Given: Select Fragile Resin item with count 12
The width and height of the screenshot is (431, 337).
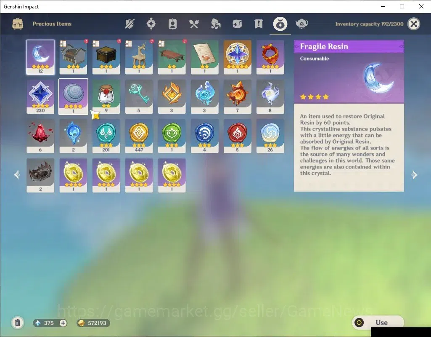Looking at the screenshot, I should (40, 57).
